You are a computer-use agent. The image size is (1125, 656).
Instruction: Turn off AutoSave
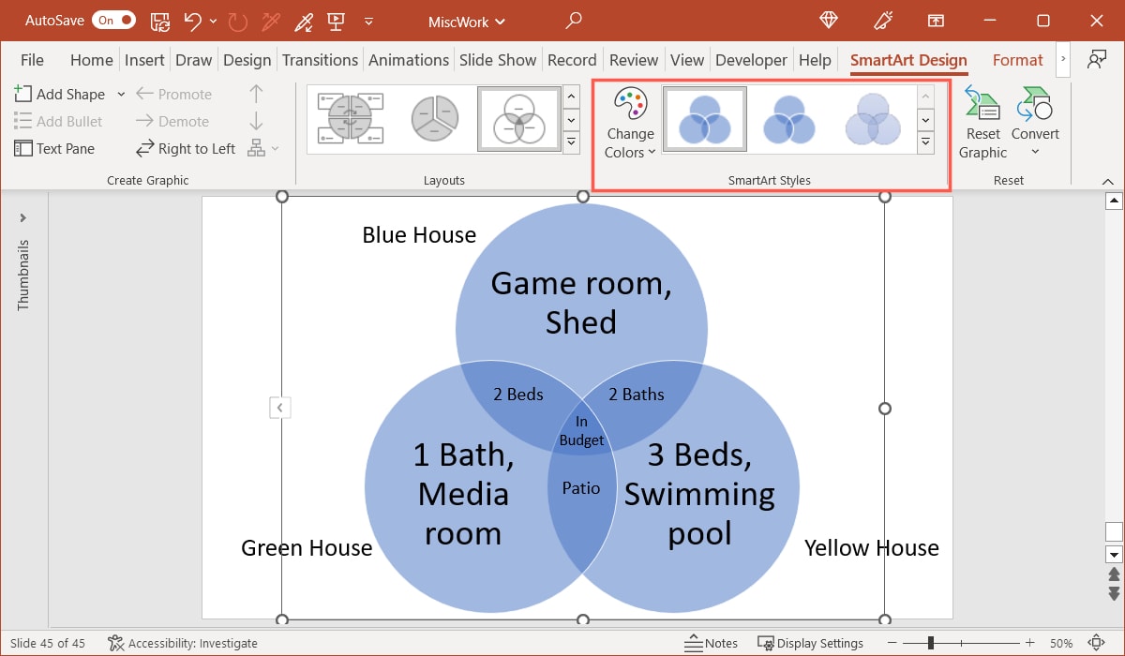113,20
